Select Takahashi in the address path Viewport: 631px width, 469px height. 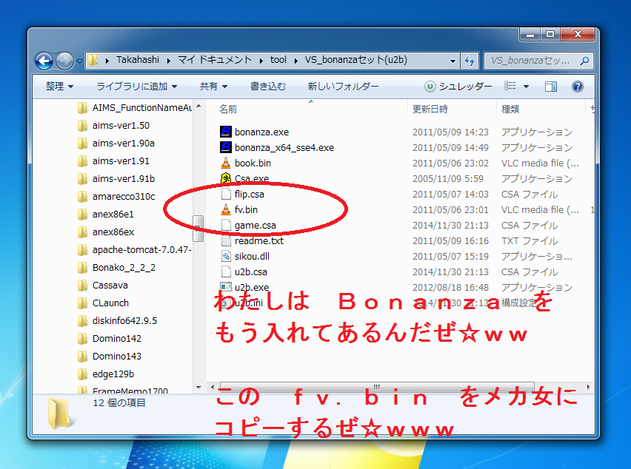[x=138, y=60]
